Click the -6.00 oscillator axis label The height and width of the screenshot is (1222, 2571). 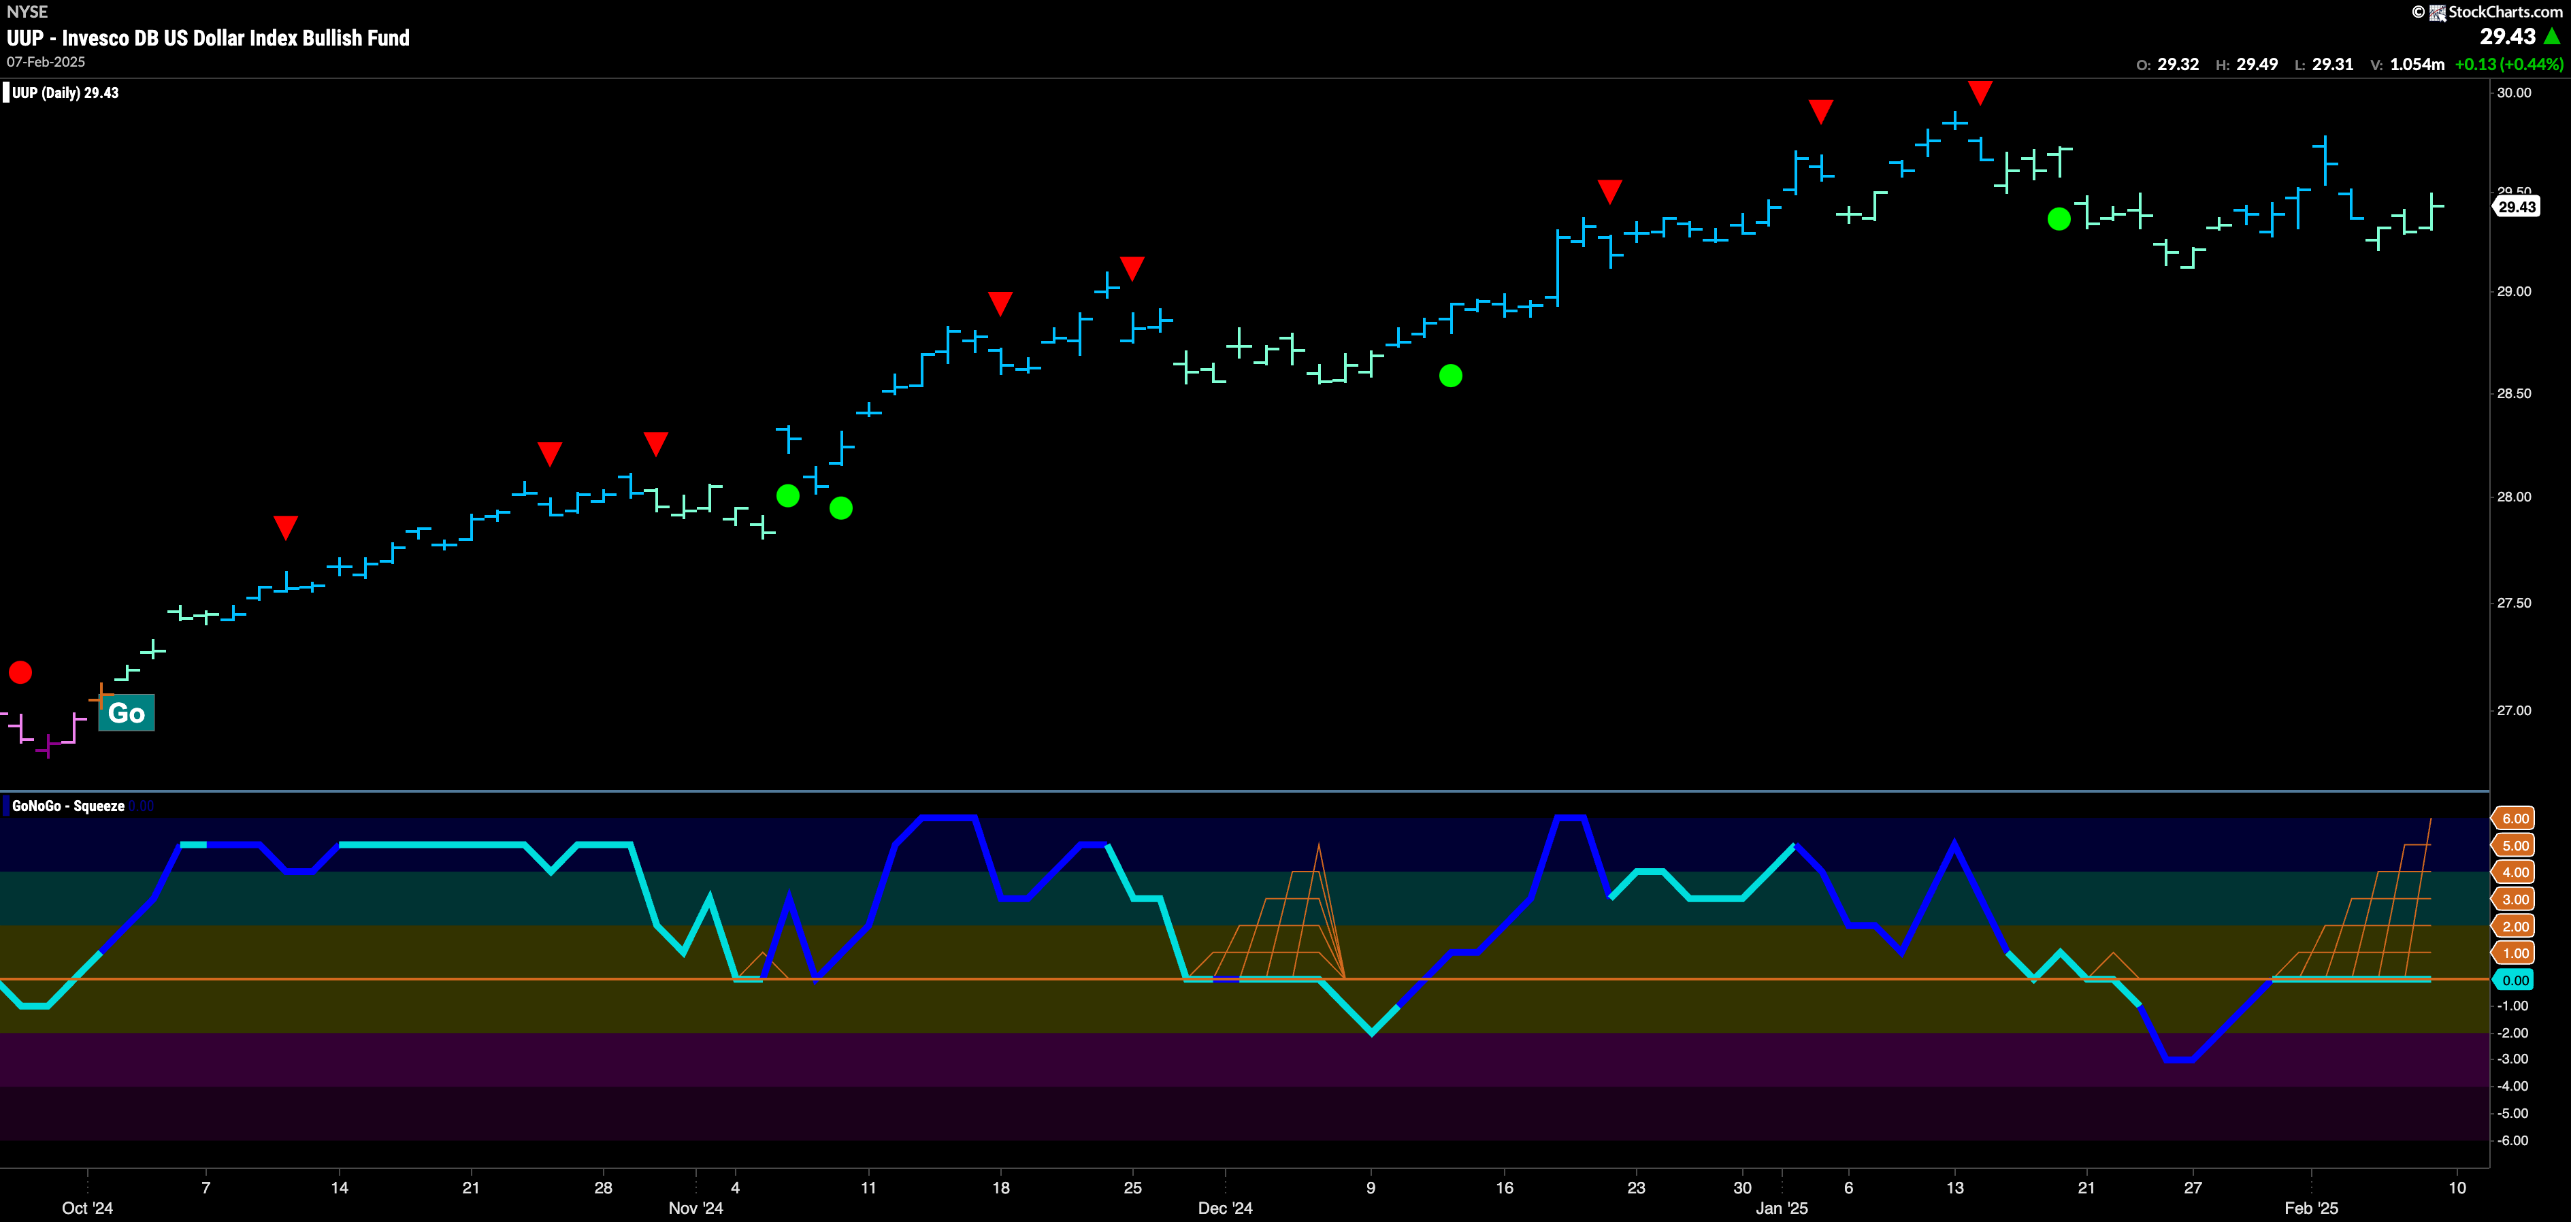(2513, 1140)
